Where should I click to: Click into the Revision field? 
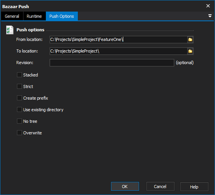click(x=112, y=63)
